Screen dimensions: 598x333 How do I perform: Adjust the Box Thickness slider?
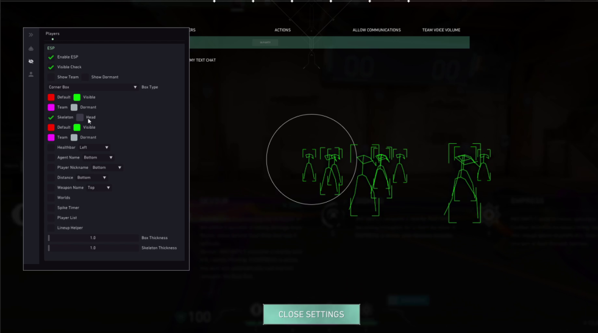coord(93,238)
